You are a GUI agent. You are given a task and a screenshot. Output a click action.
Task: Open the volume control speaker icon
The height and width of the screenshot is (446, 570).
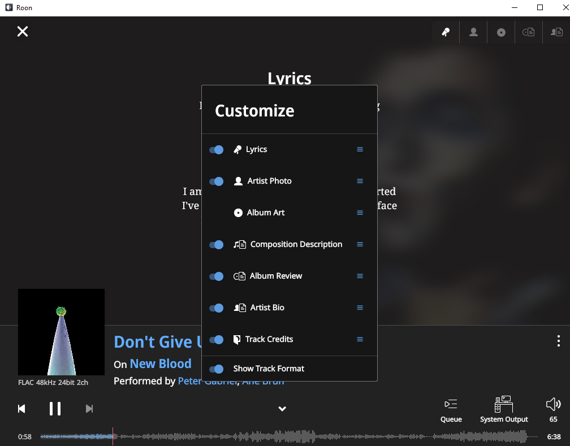click(553, 405)
